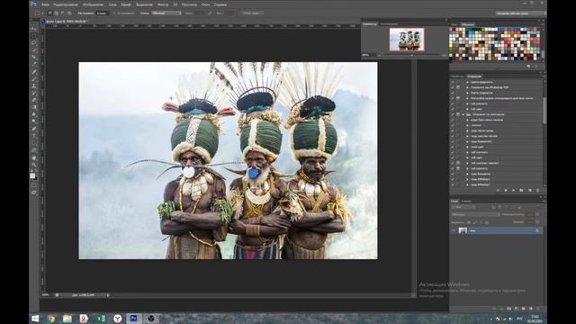Choose new selection mode in options bar
Viewport: 576px width, 324px height.
[x=50, y=13]
